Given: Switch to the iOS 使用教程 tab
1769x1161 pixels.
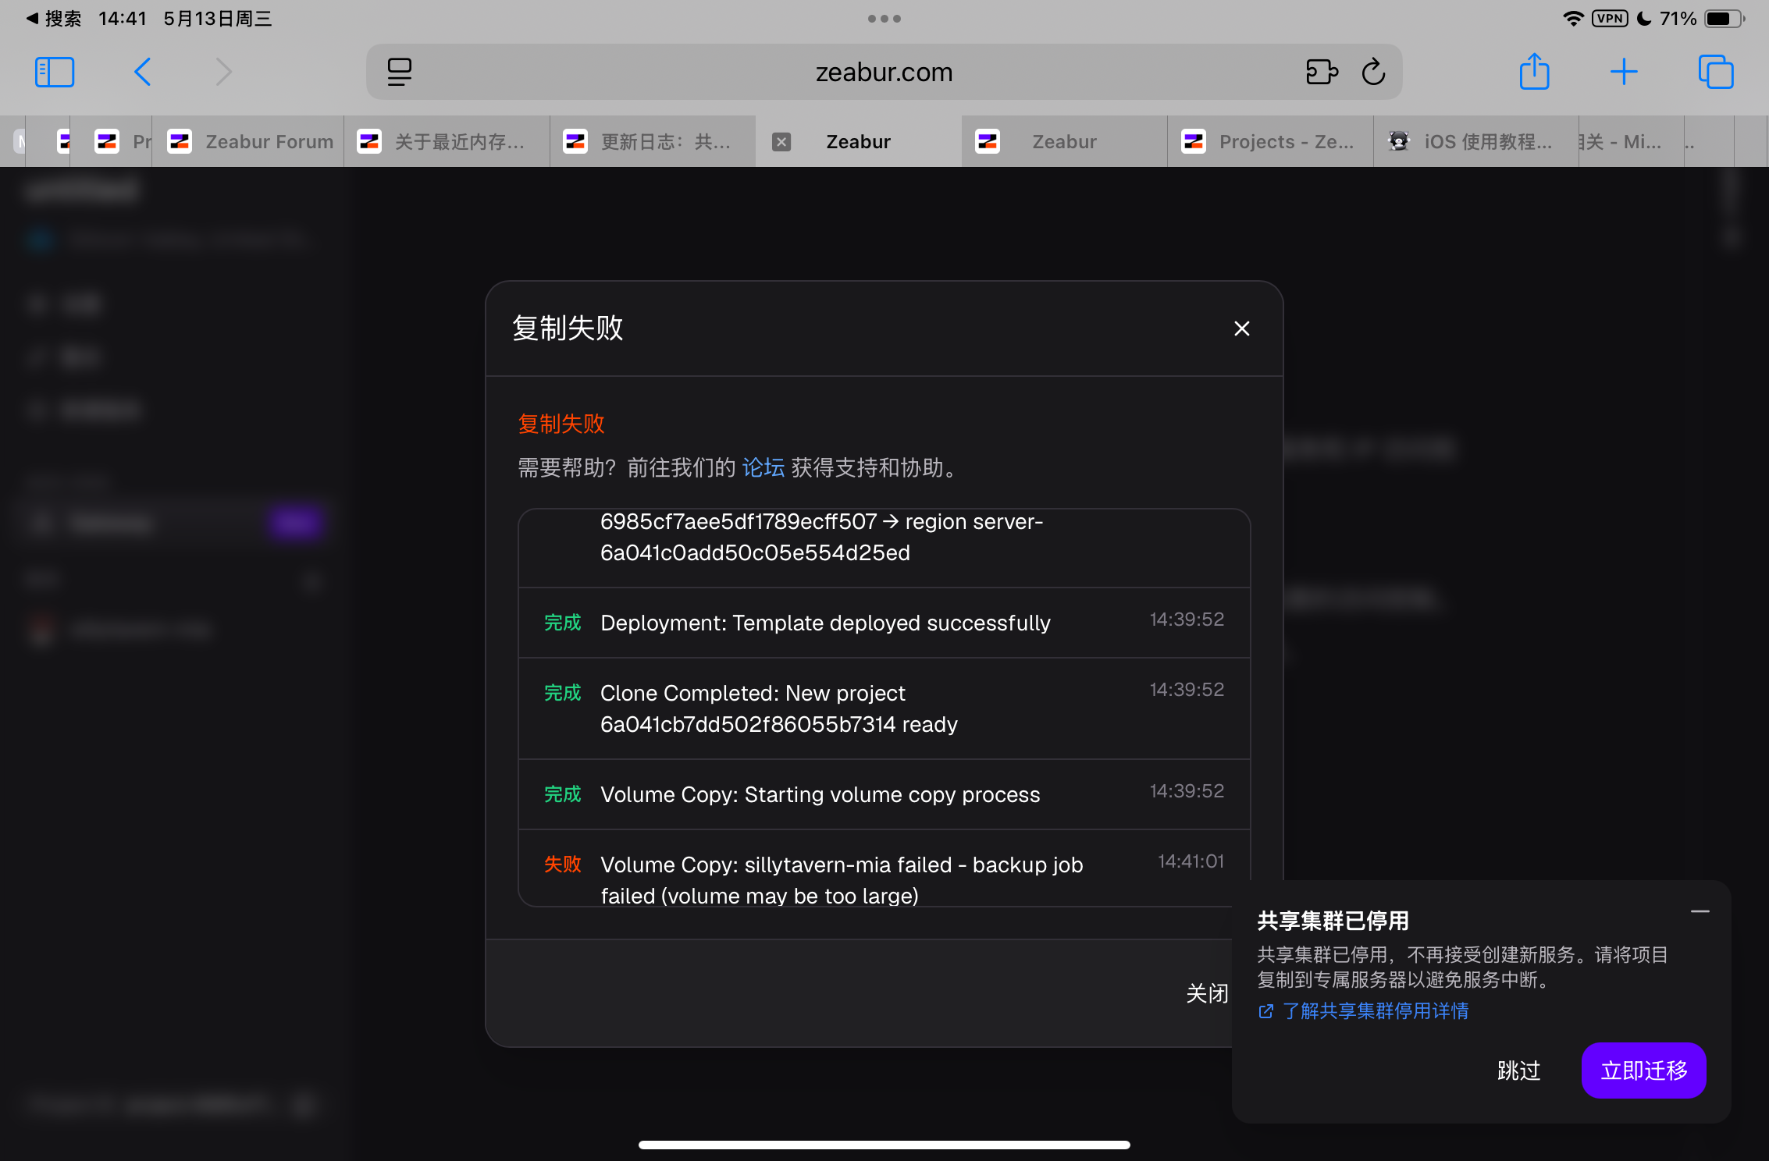Looking at the screenshot, I should pos(1476,141).
